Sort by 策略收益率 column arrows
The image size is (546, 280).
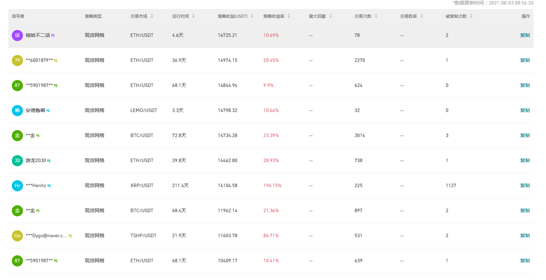coord(289,16)
